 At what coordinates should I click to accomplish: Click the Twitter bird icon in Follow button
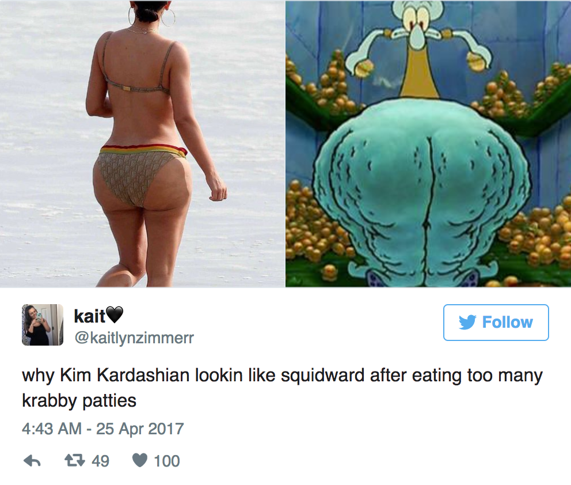[x=467, y=323]
